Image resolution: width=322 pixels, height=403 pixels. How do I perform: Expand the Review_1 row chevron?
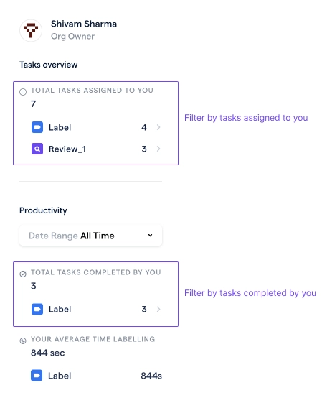coord(158,149)
